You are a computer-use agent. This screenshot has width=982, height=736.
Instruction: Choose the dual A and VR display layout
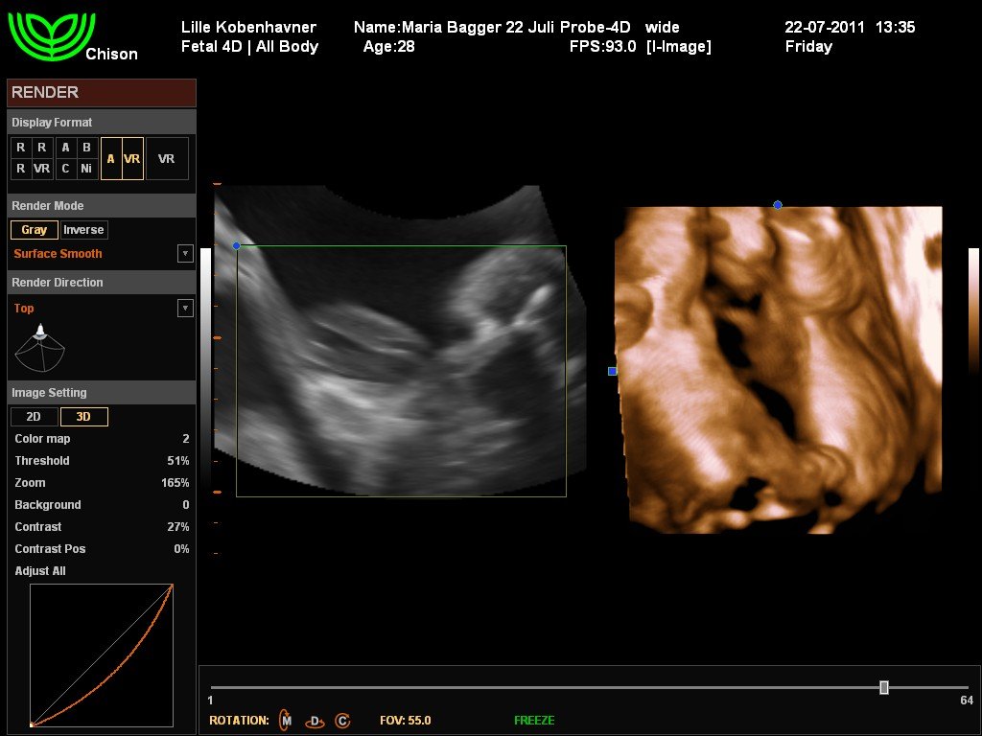(122, 159)
